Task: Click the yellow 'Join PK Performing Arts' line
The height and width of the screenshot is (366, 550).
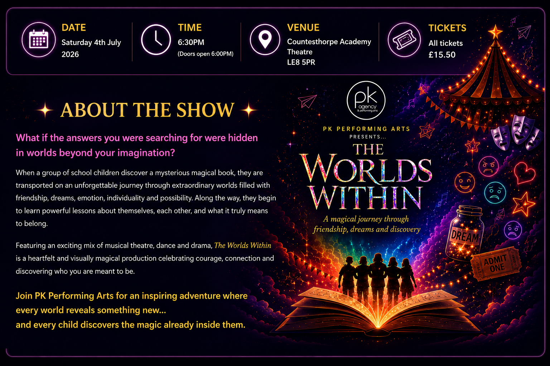Action: click(x=132, y=296)
